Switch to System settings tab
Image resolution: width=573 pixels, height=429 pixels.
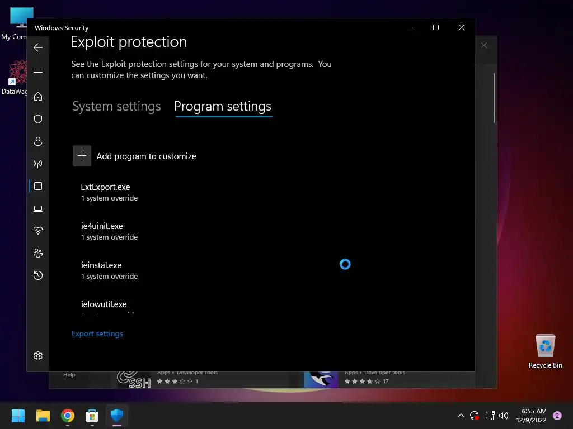116,106
